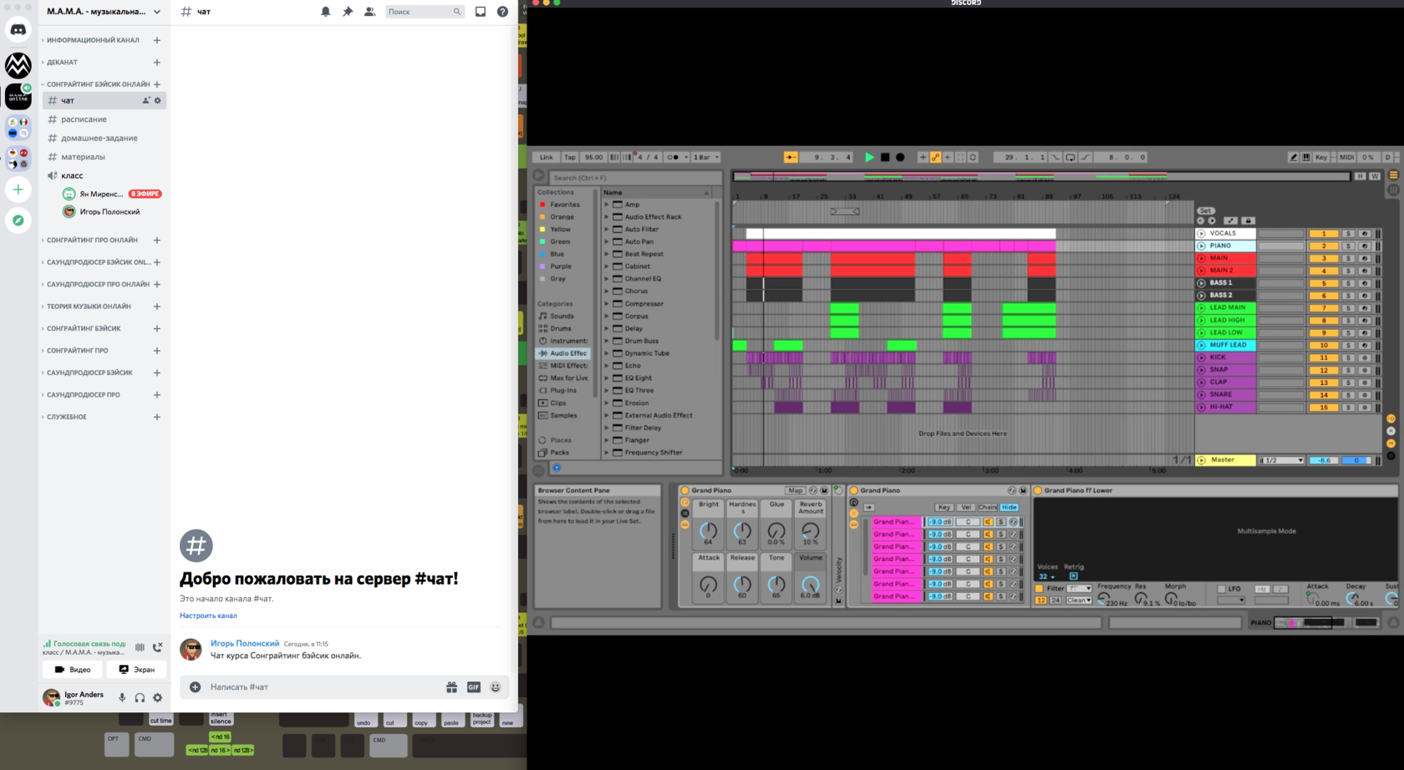Enable the LFO checkbox in Grand Piano ff Lower
Image resolution: width=1404 pixels, height=770 pixels.
click(1222, 589)
